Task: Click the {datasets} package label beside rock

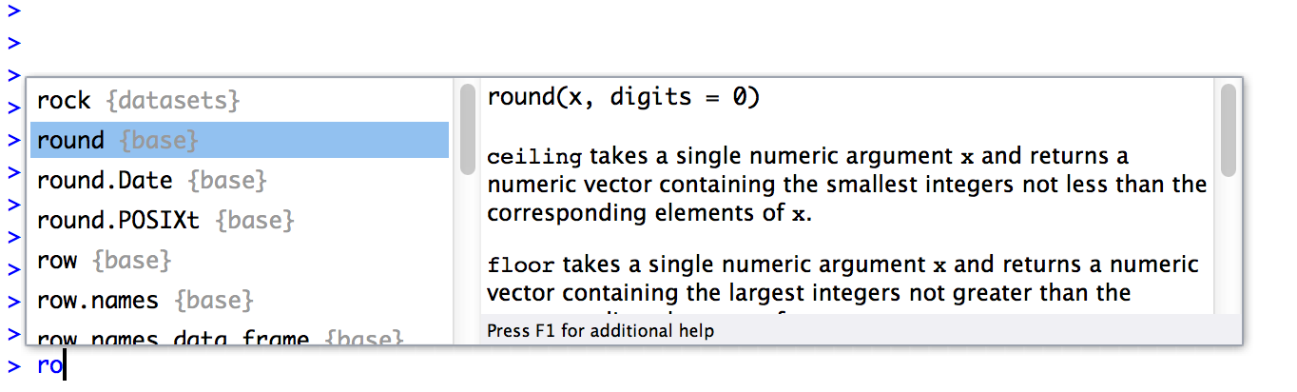Action: 173,100
